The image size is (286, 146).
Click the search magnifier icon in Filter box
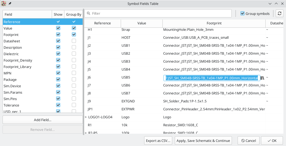tap(89, 13)
